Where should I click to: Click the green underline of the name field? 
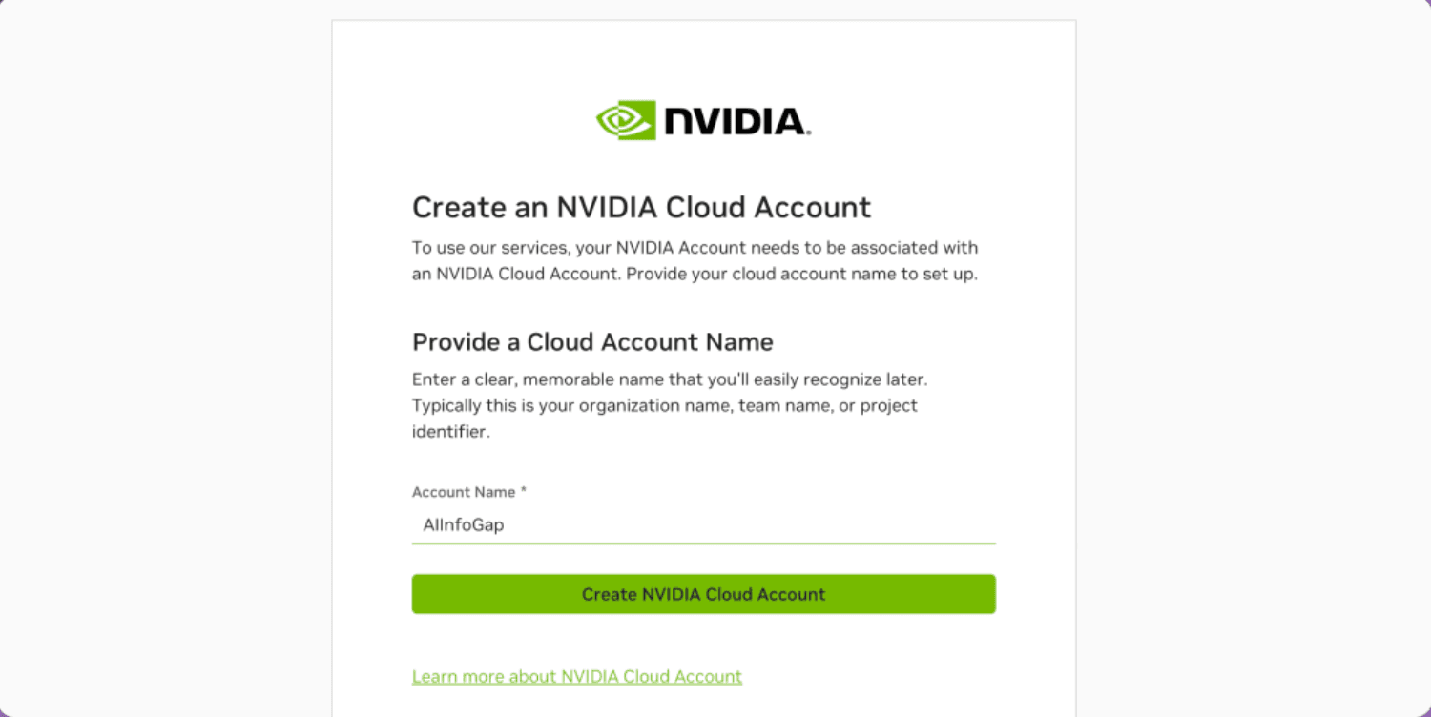click(x=703, y=543)
